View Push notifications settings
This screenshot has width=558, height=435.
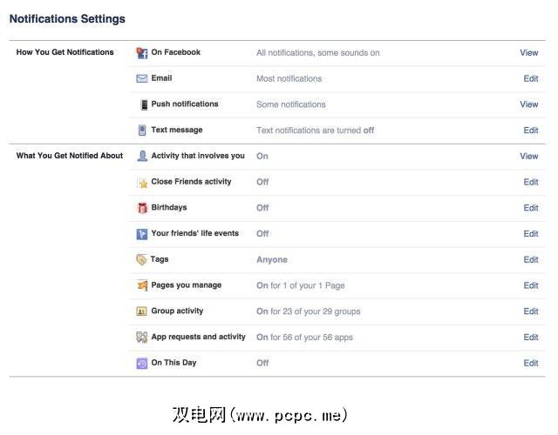click(529, 104)
